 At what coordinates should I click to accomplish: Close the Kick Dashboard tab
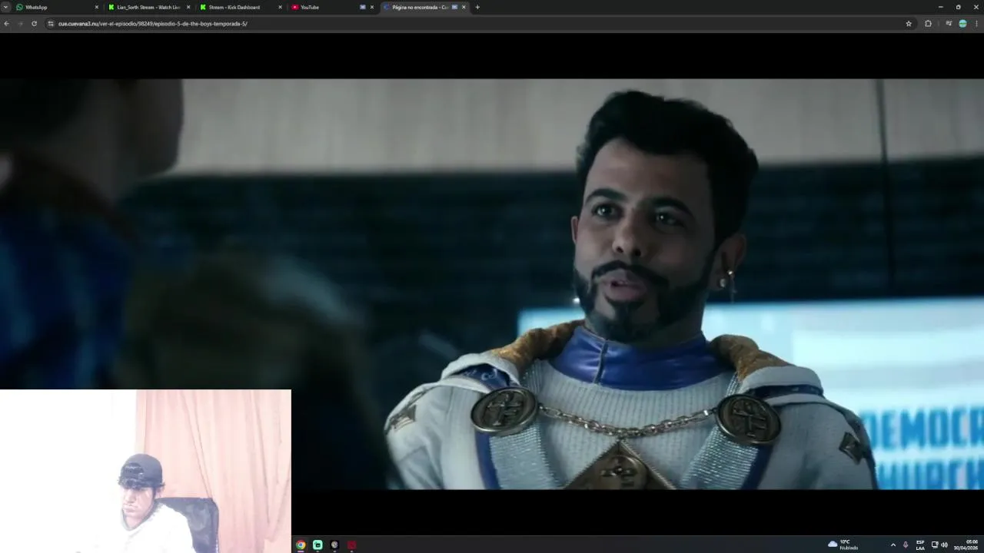pos(280,7)
